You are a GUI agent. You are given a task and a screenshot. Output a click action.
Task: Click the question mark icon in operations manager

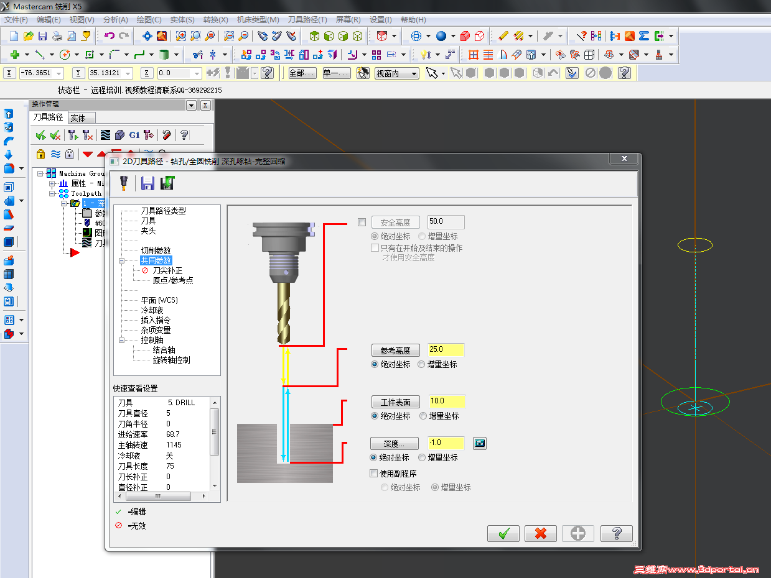(x=184, y=135)
